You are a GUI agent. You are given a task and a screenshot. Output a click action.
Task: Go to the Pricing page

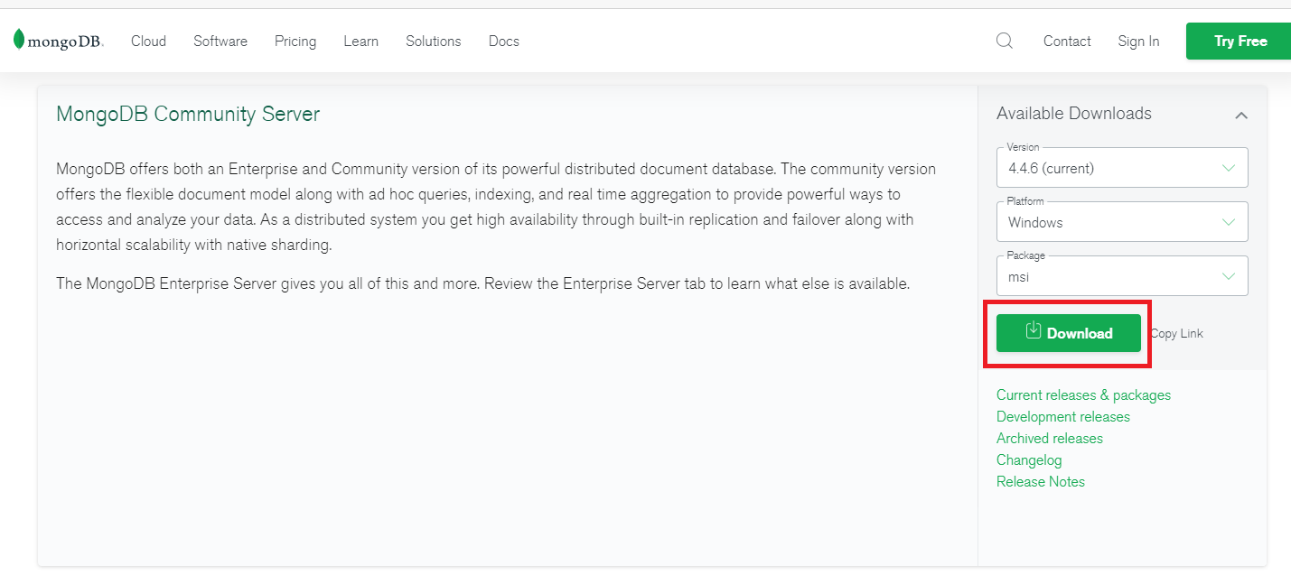295,41
